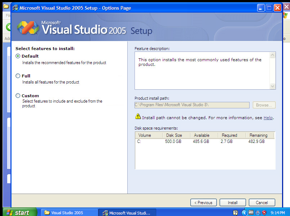Select Microsoft Visual Studio setup taskbar button
Screen dimensions: 290x216
coord(128,213)
